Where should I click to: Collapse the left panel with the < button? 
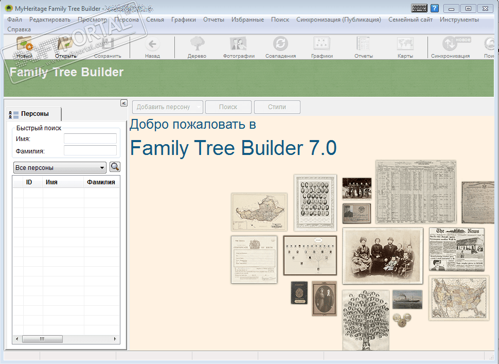(x=124, y=103)
